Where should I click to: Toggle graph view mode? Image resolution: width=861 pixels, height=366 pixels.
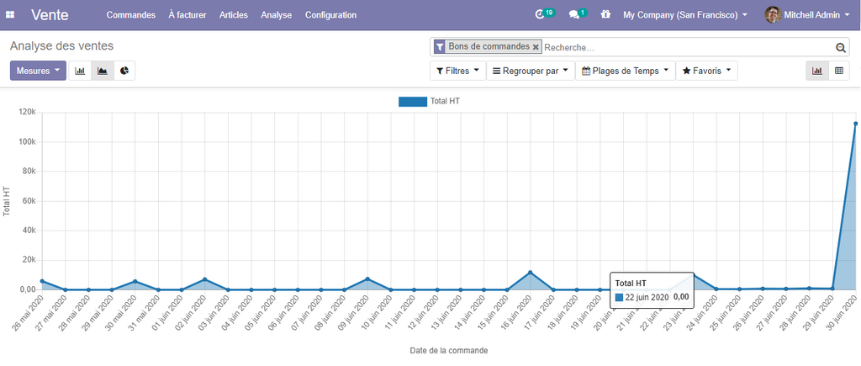click(816, 71)
